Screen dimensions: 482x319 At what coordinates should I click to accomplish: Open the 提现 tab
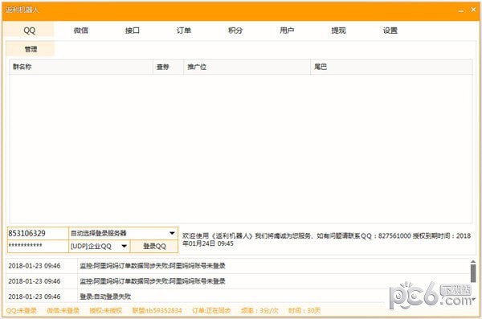click(338, 31)
